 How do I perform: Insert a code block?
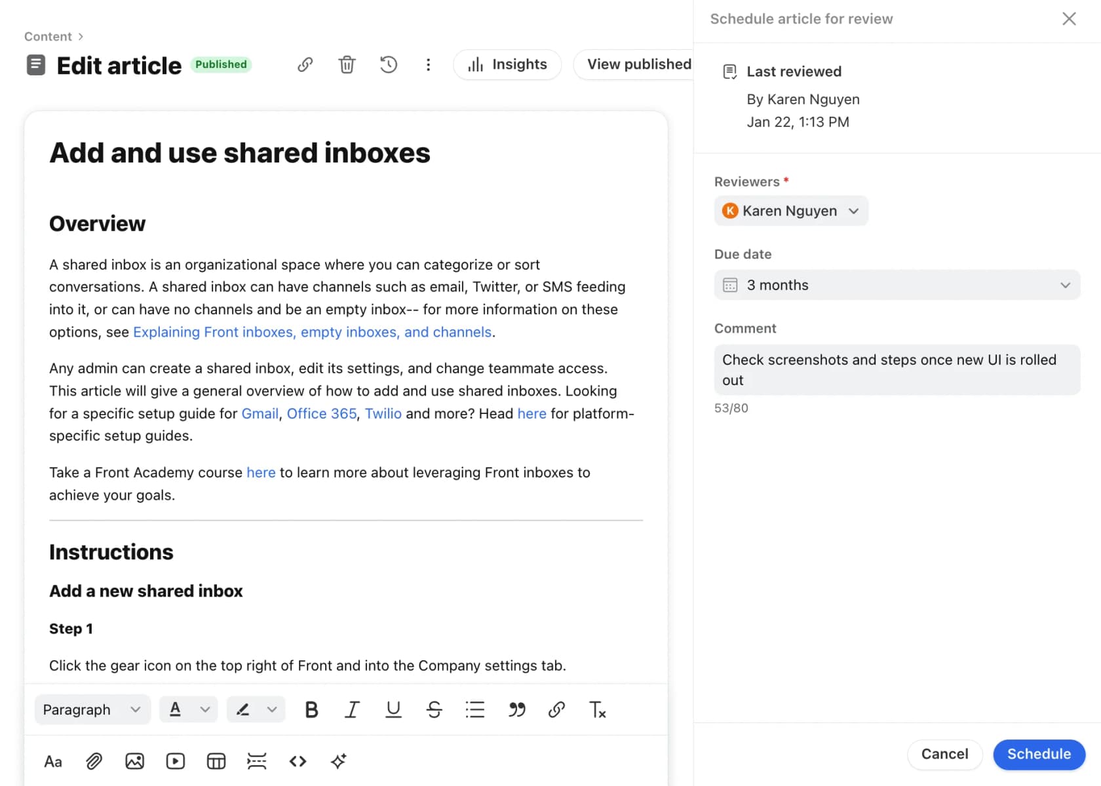pos(298,761)
